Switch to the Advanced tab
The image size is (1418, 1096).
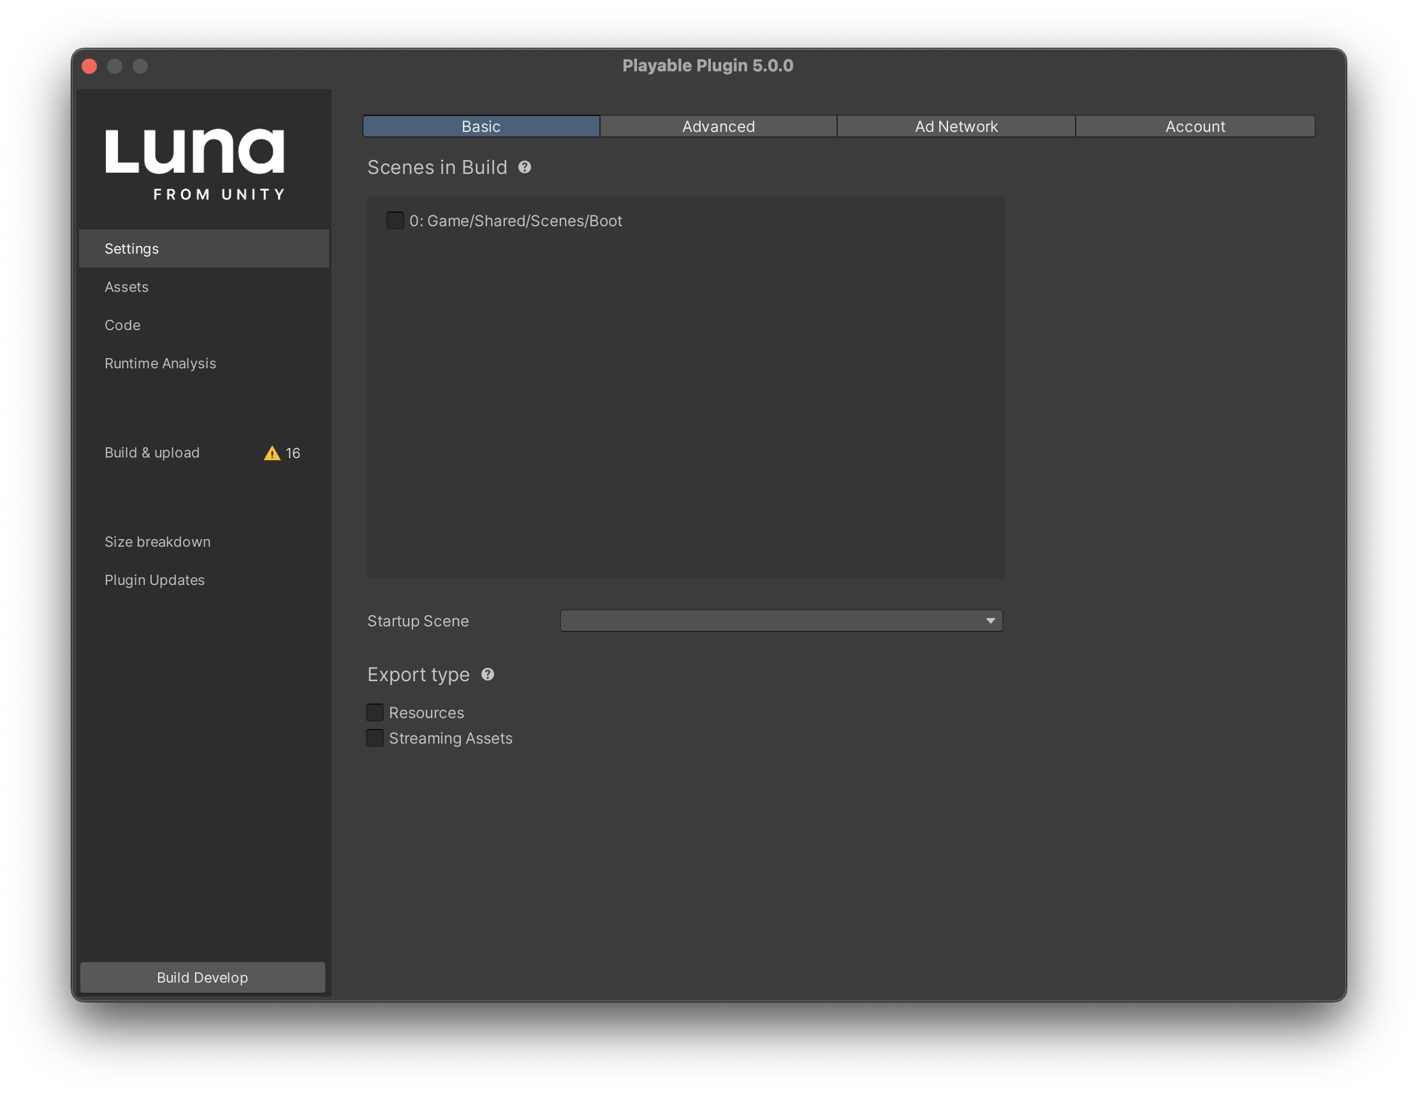click(x=717, y=126)
